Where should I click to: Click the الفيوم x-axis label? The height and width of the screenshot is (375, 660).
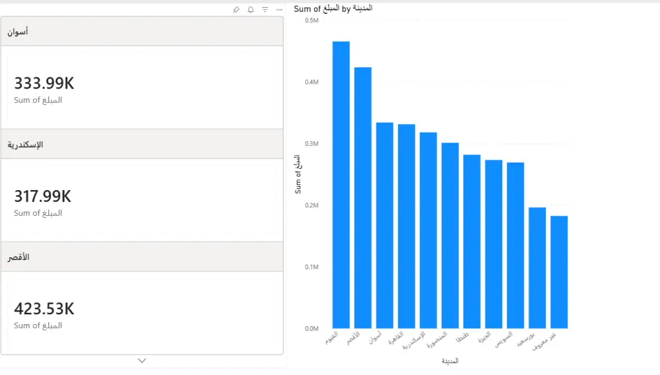[332, 338]
